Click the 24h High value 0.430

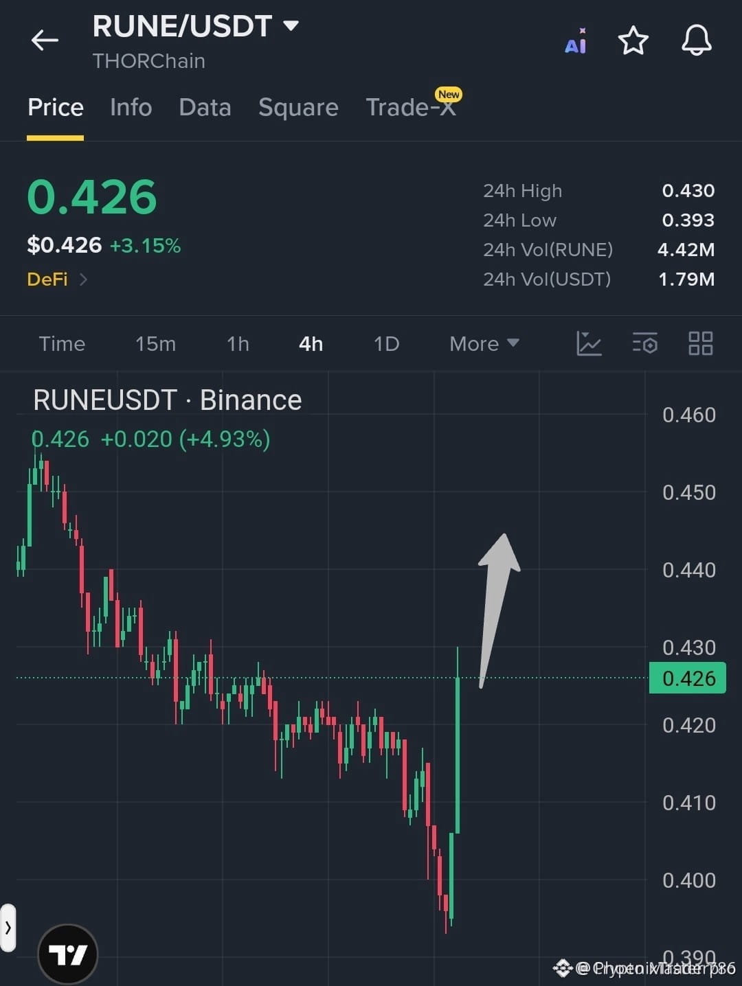688,191
